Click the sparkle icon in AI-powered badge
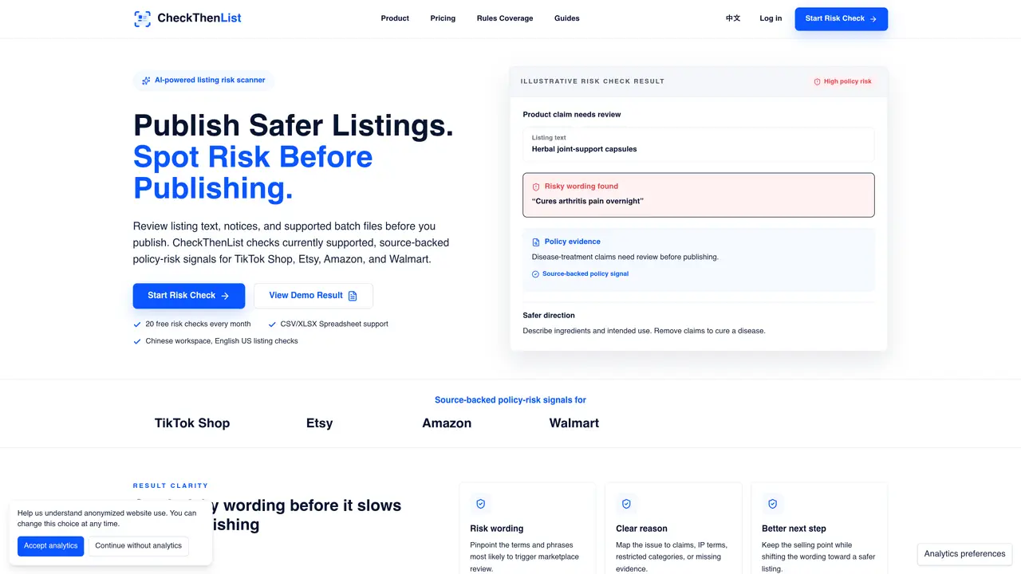The image size is (1021, 574). [x=146, y=81]
